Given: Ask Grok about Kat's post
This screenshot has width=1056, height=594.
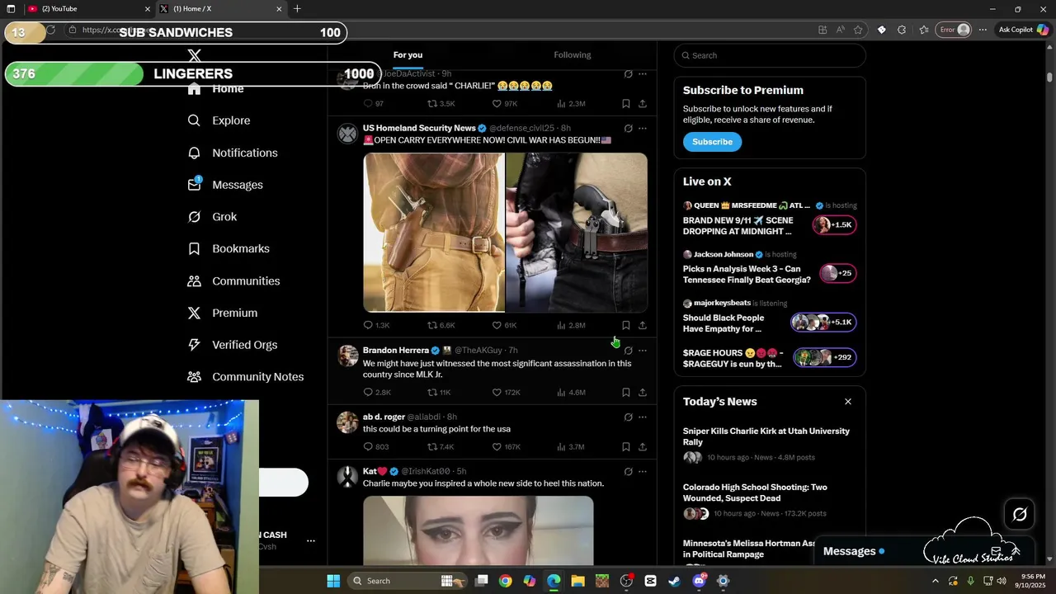Looking at the screenshot, I should 628,472.
